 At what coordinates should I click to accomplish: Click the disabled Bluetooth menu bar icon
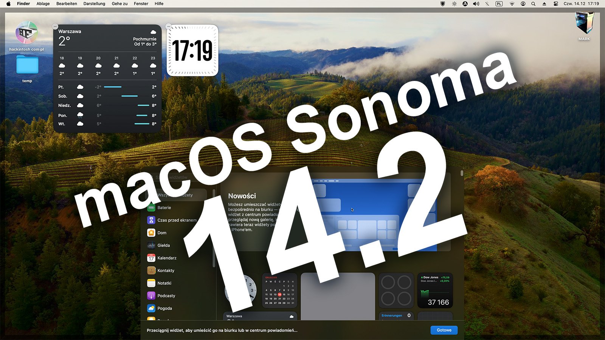coord(487,4)
